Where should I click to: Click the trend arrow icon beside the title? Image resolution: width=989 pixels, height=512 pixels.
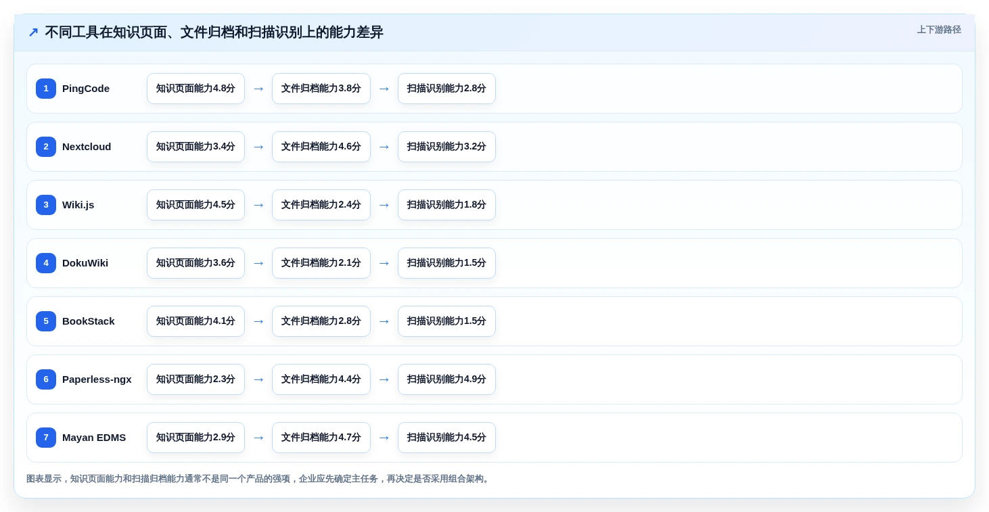pyautogui.click(x=33, y=32)
